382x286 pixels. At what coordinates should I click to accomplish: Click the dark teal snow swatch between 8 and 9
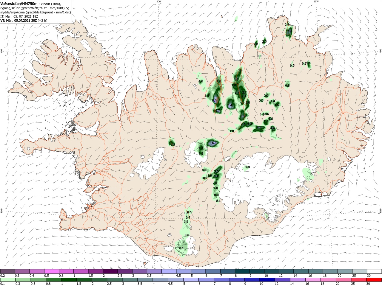242,271
